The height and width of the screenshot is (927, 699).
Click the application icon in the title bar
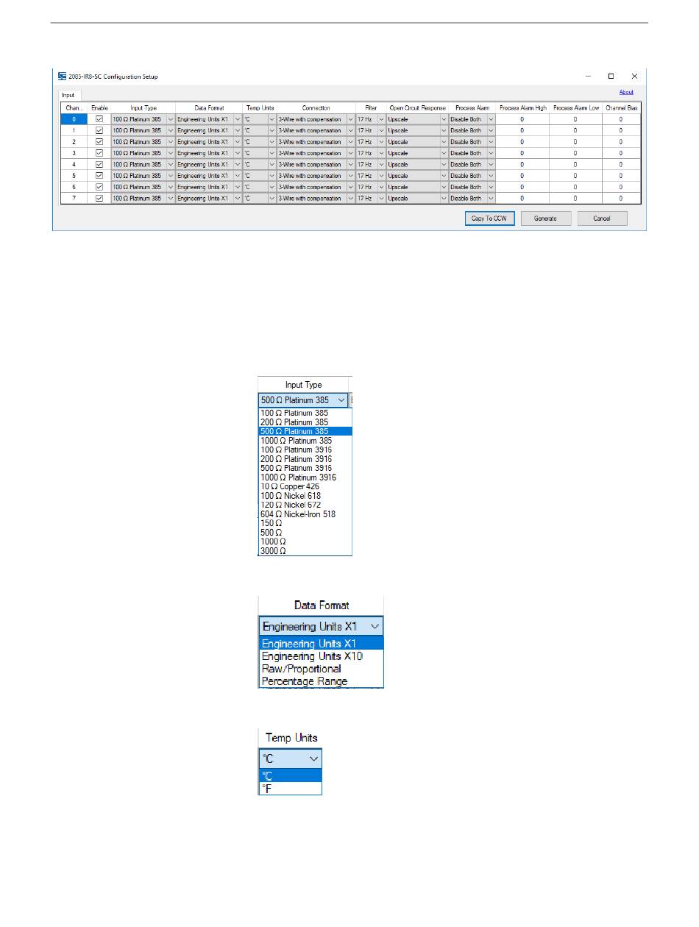tap(63, 77)
